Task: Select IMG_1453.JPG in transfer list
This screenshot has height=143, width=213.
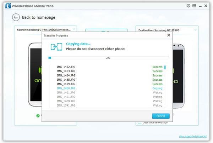Action: tap(66, 71)
